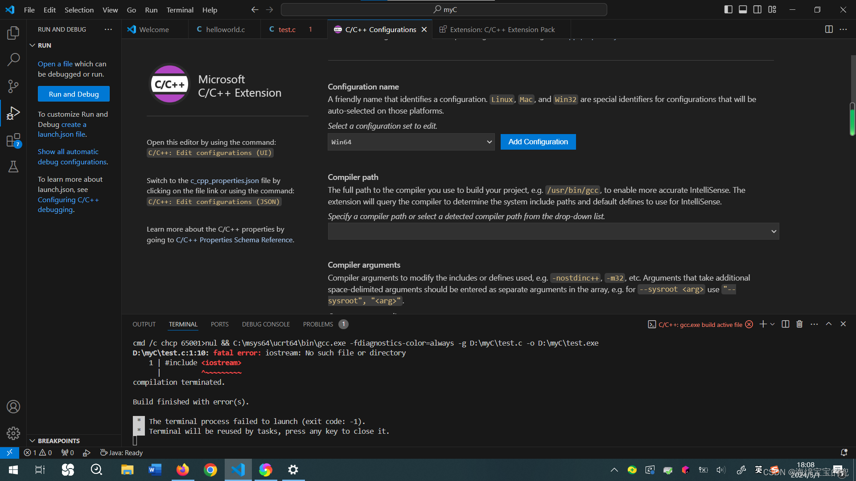Switch to the PROBLEMS tab
This screenshot has height=481, width=856.
317,324
